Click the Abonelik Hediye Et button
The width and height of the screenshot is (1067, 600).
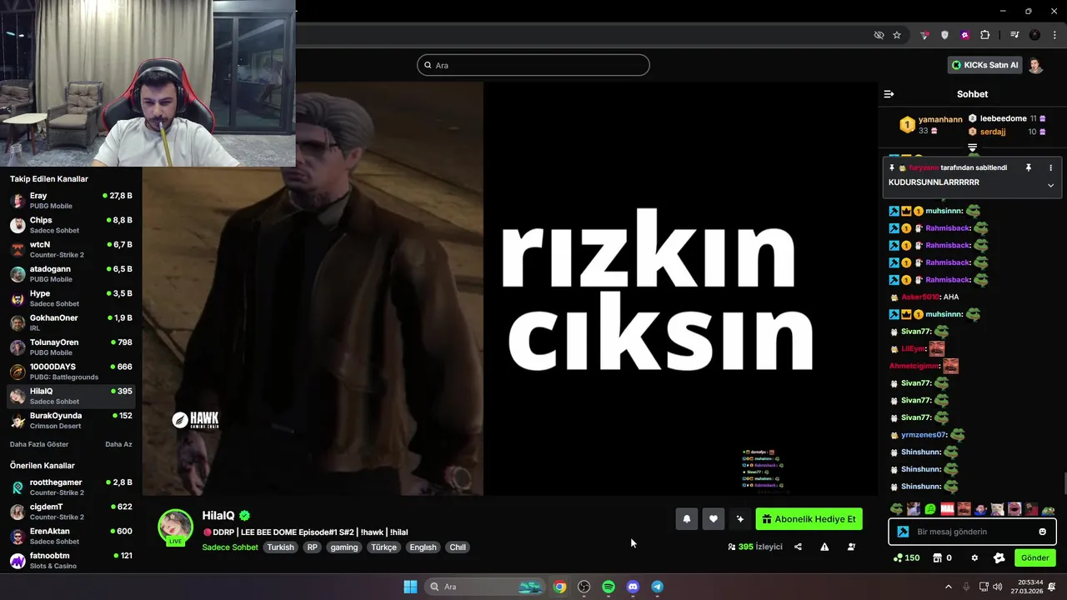[809, 519]
